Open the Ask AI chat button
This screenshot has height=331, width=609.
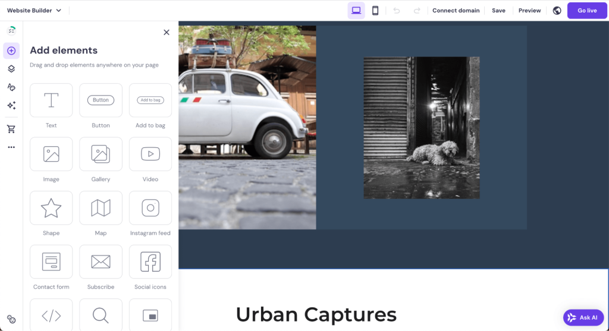[583, 317]
